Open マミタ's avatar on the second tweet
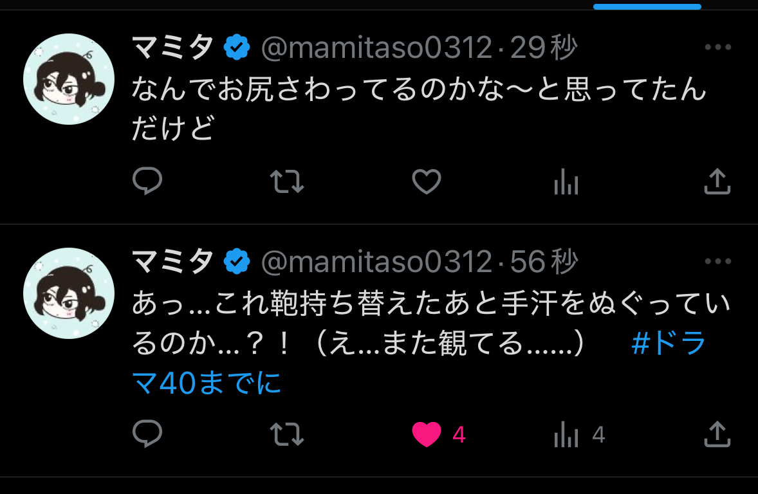This screenshot has height=494, width=758. [x=69, y=293]
